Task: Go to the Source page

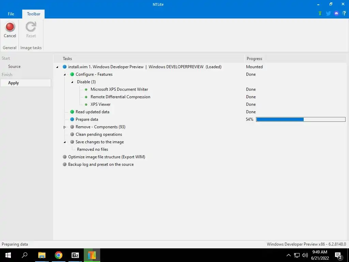Action: point(14,67)
